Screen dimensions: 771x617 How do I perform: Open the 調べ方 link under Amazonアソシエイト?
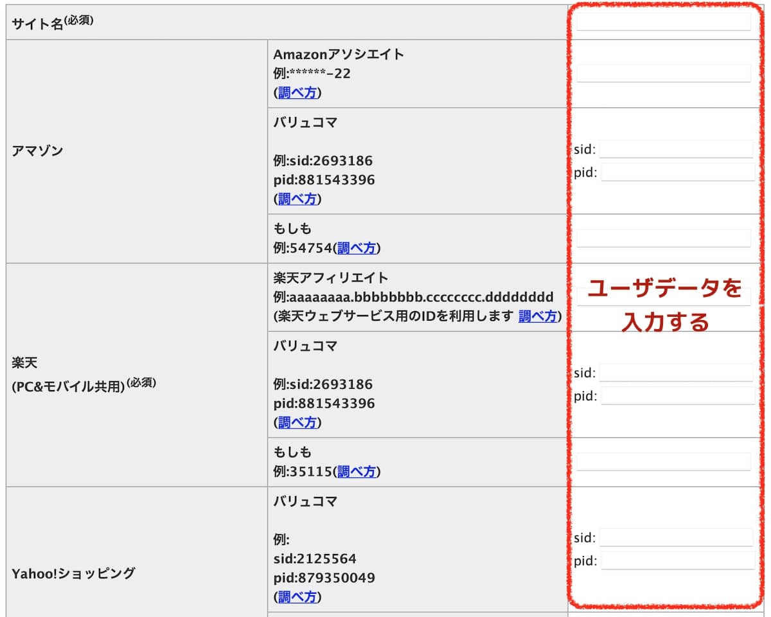297,93
